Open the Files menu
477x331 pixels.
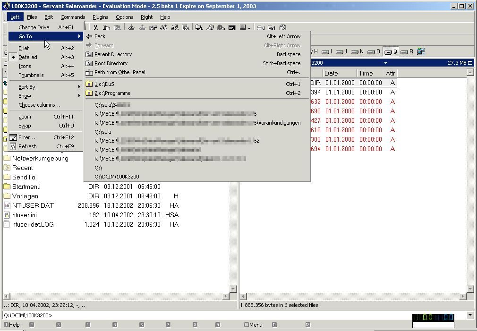[x=32, y=17]
